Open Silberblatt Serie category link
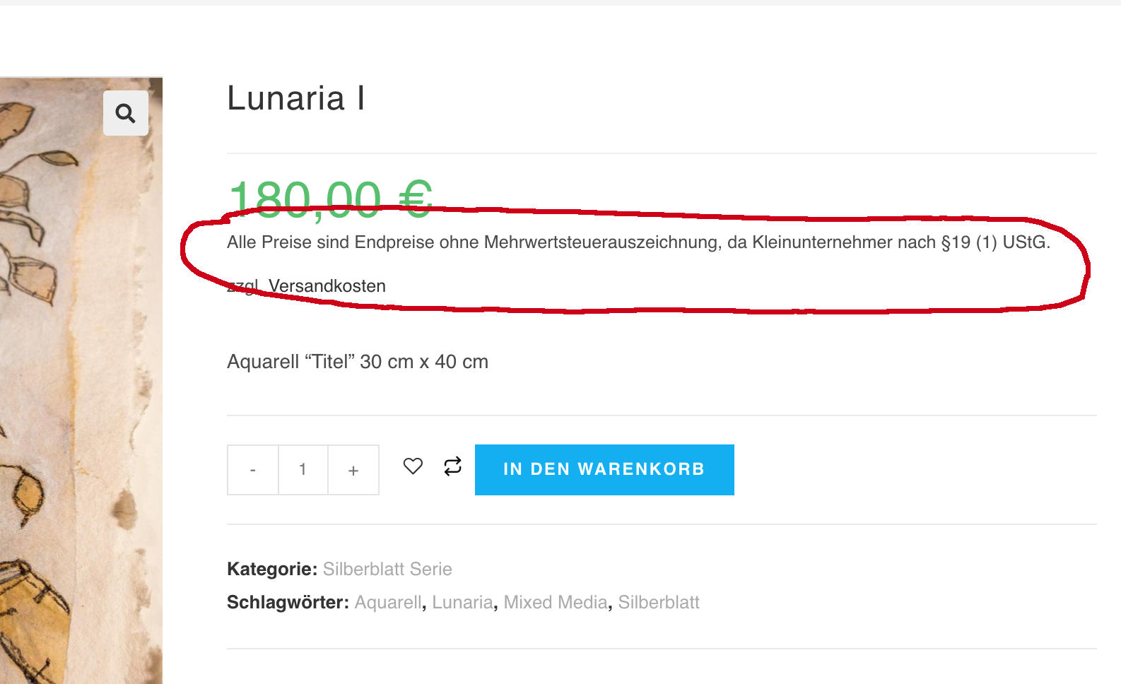The image size is (1121, 684). 387,569
